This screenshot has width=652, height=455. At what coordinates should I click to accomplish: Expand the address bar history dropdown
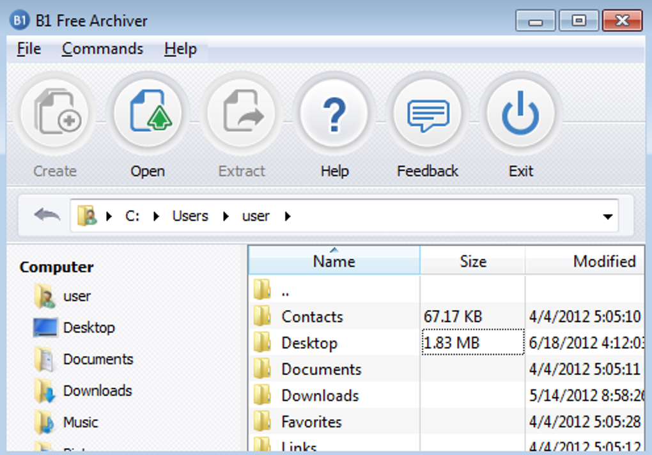(x=607, y=217)
